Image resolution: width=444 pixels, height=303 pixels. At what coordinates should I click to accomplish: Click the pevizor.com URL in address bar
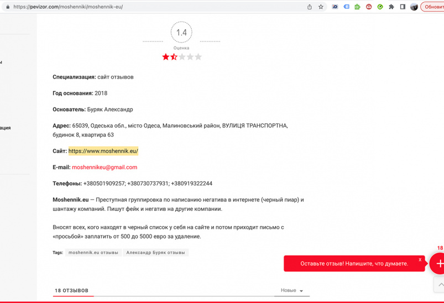68,7
